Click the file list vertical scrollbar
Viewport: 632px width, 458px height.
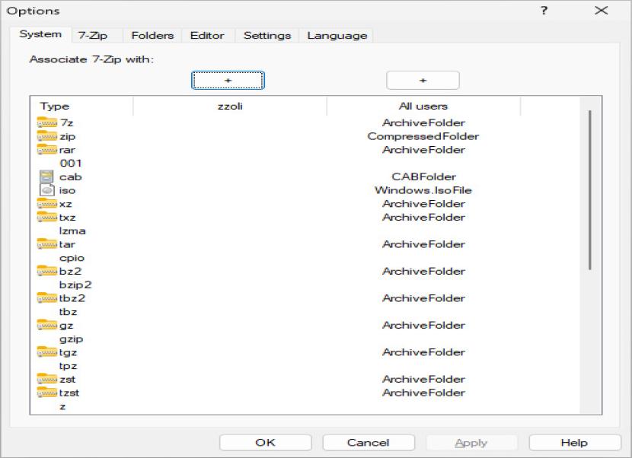point(590,190)
